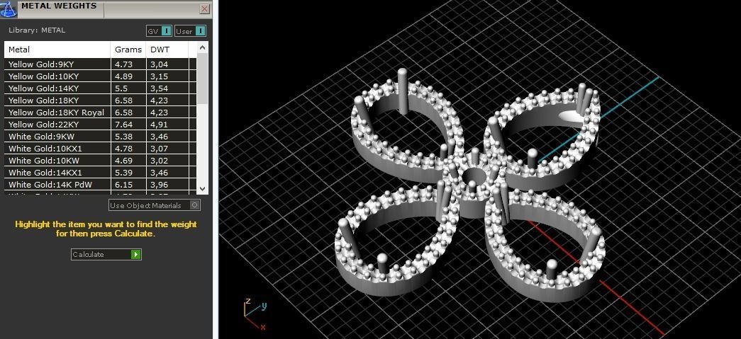Viewport: 741px width, 339px height.
Task: Select the White Gold:10KW row
Action: (100, 161)
